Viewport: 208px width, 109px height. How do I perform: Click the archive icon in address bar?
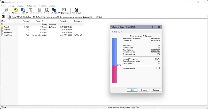(x=10, y=17)
